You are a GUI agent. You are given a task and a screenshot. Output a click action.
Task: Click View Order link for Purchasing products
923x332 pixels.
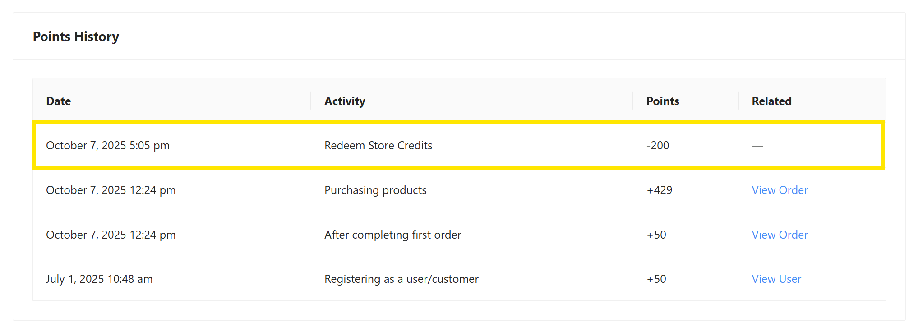coord(780,190)
